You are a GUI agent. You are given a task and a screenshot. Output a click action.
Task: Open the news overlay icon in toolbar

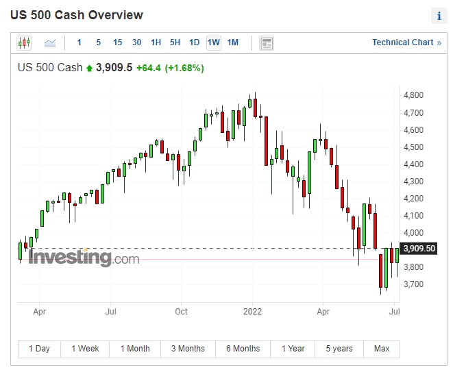(267, 43)
